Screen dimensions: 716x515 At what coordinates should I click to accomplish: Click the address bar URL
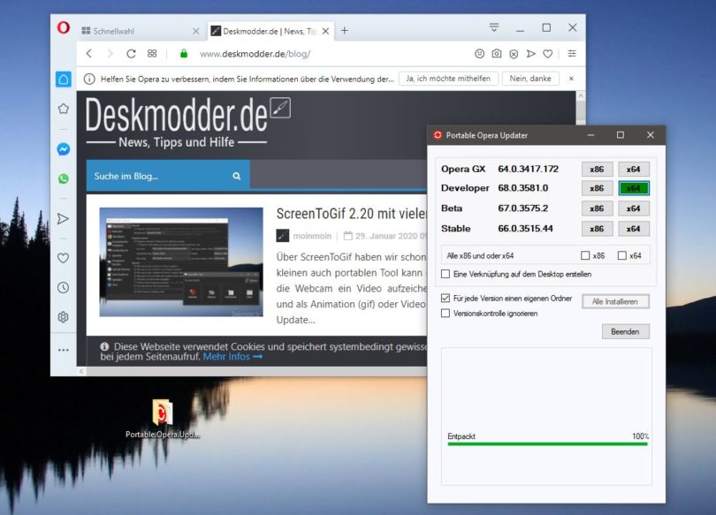click(255, 54)
